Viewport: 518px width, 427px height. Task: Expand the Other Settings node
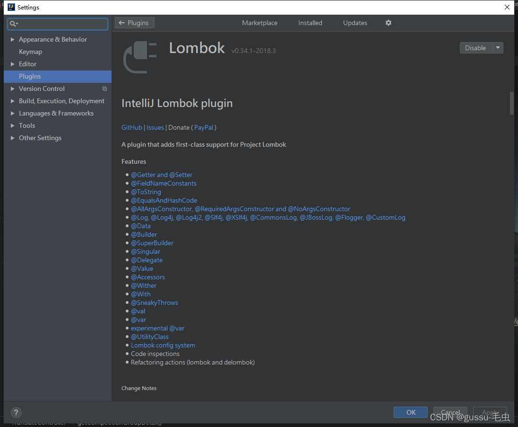point(13,138)
